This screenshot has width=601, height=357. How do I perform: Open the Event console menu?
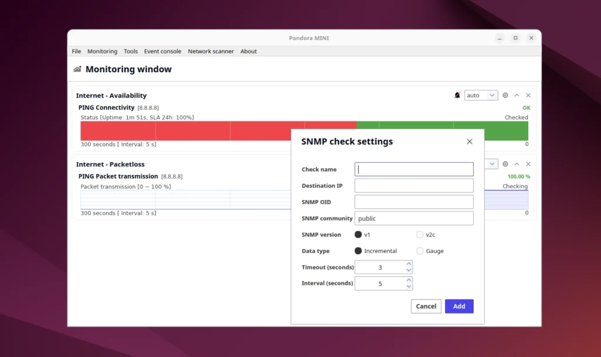pos(163,51)
